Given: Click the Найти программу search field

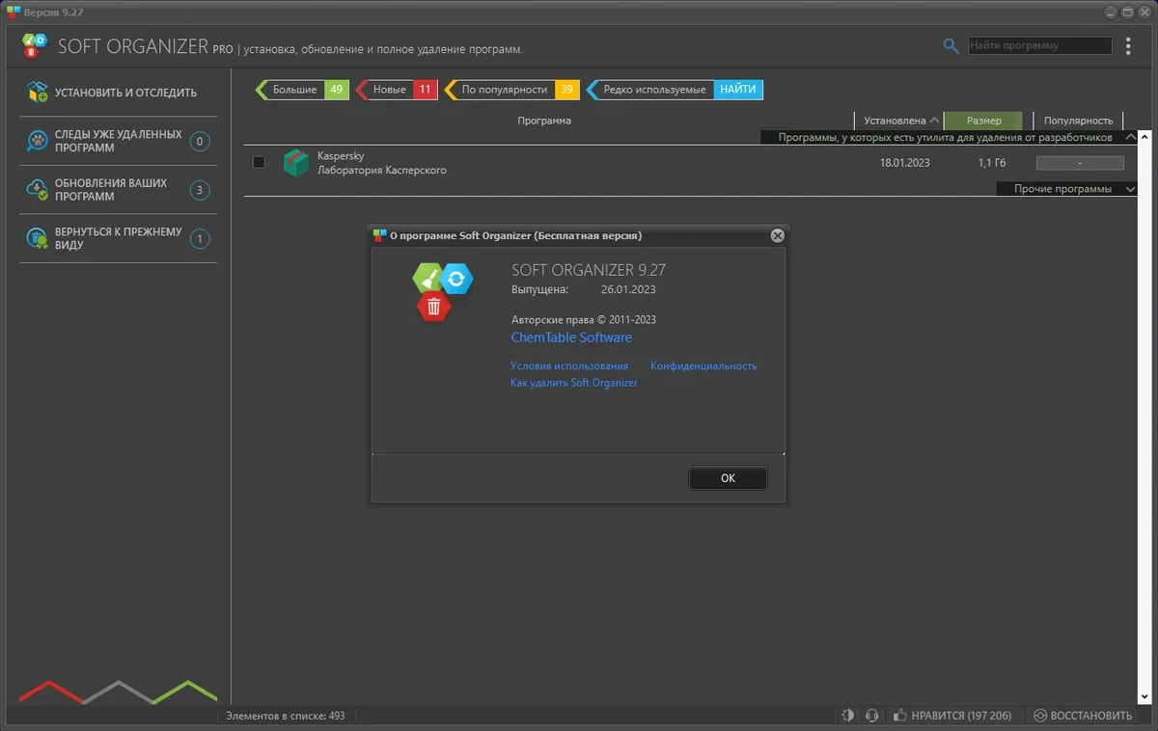Looking at the screenshot, I should pos(1040,45).
